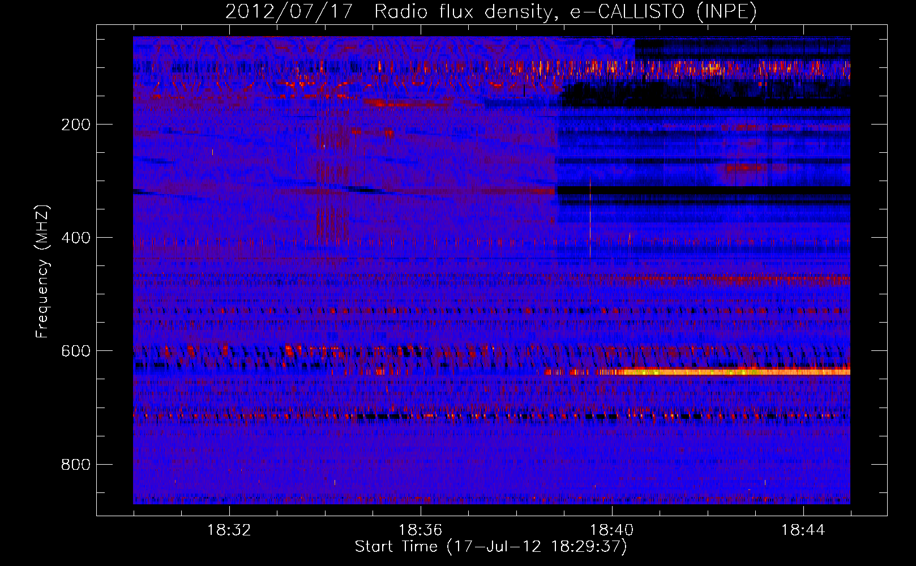The height and width of the screenshot is (566, 916).
Task: Click the 18:36 time tick label
Action: (420, 530)
